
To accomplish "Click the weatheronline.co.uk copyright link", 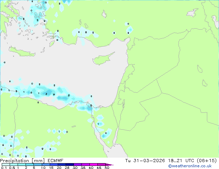I will click(190, 166).
